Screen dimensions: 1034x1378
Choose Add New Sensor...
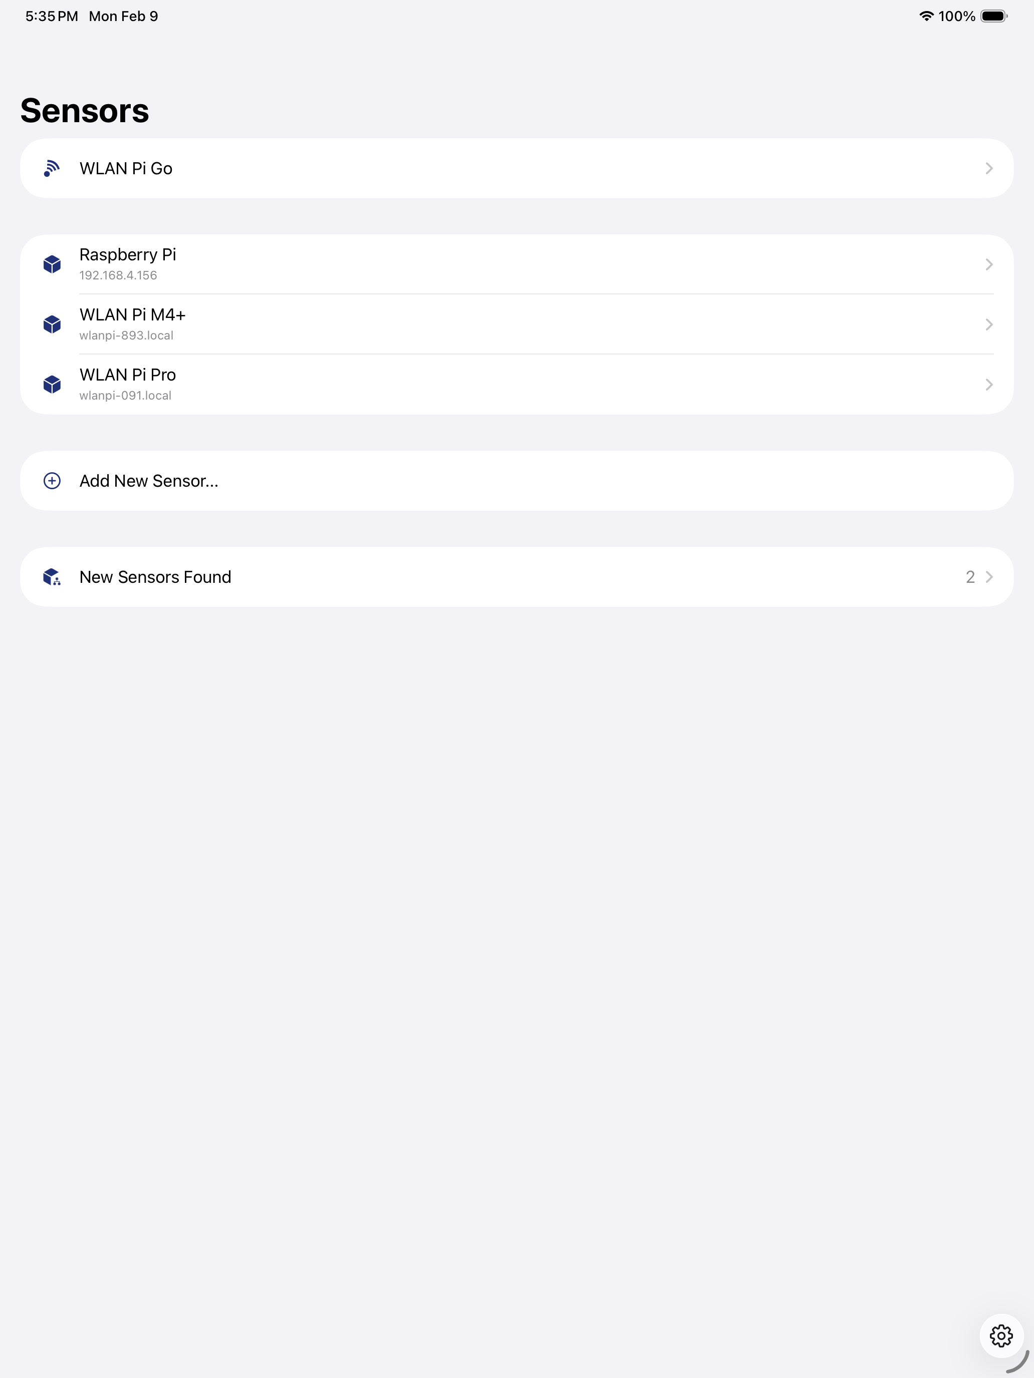click(x=516, y=481)
